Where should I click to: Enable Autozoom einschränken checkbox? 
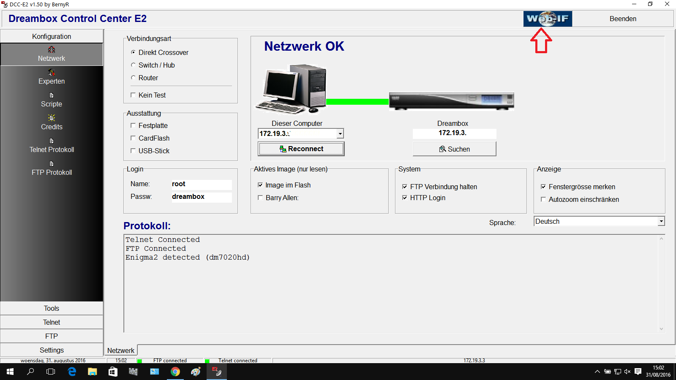pyautogui.click(x=543, y=199)
